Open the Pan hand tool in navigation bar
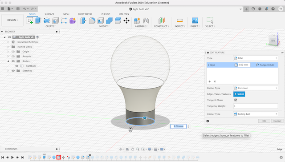The image size is (285, 162). (x=133, y=149)
